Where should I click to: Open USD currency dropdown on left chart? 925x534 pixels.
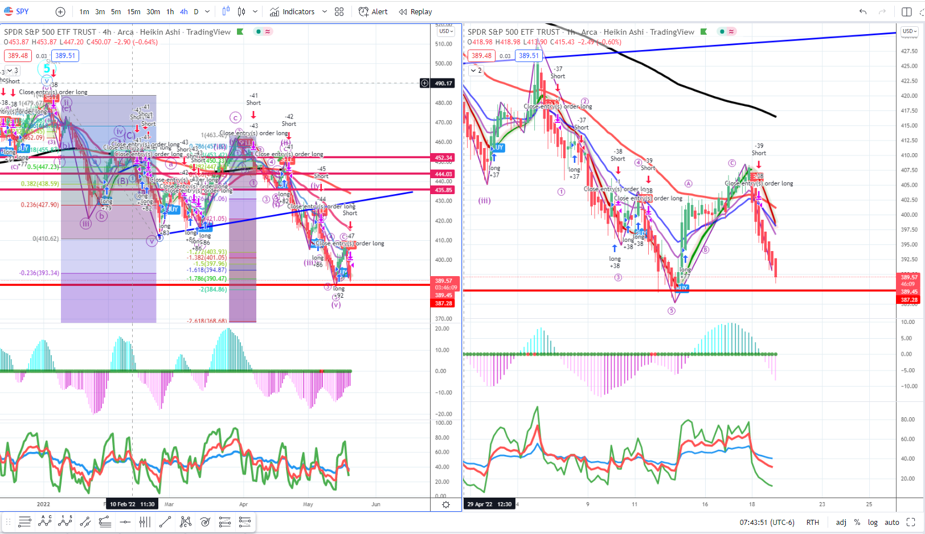[447, 31]
